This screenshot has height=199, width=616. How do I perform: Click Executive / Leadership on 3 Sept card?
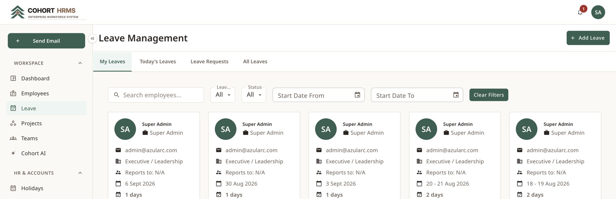point(355,161)
